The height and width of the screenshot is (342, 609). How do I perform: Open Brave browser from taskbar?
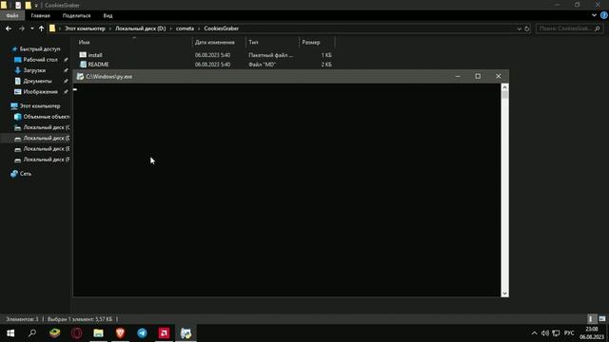pyautogui.click(x=120, y=333)
